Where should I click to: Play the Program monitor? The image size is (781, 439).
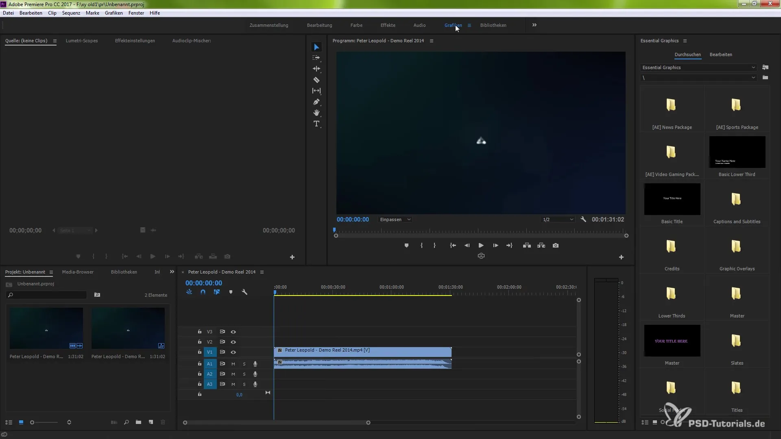[x=481, y=246]
